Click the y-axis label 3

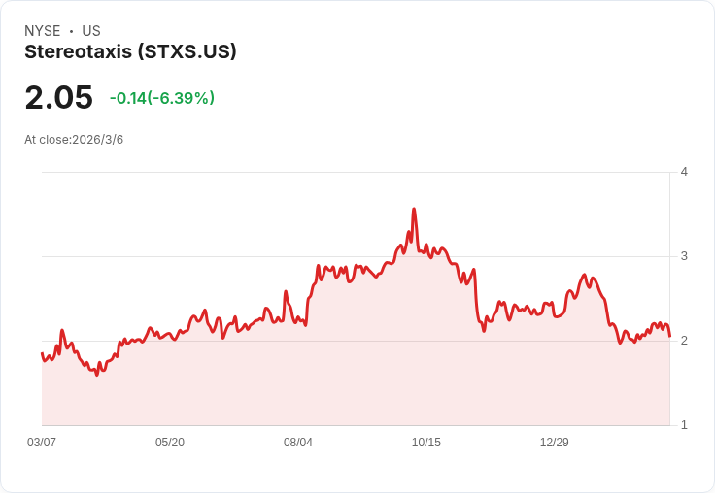684,256
